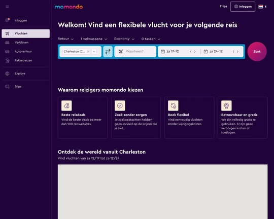Click the Explore globe icon
Image resolution: width=274 pixels, height=219 pixels.
(x=7, y=74)
